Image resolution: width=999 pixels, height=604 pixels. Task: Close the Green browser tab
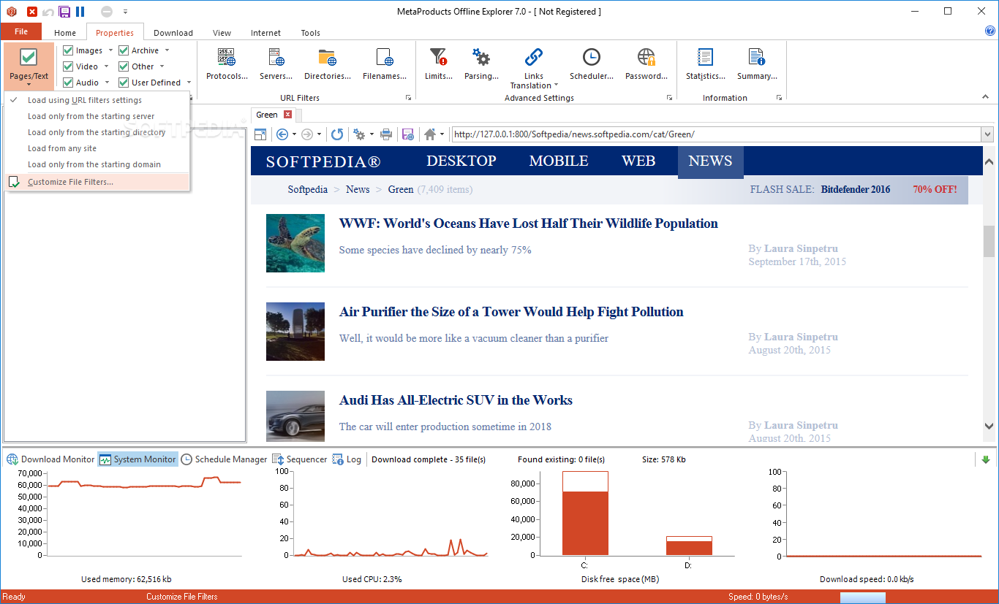pyautogui.click(x=288, y=115)
